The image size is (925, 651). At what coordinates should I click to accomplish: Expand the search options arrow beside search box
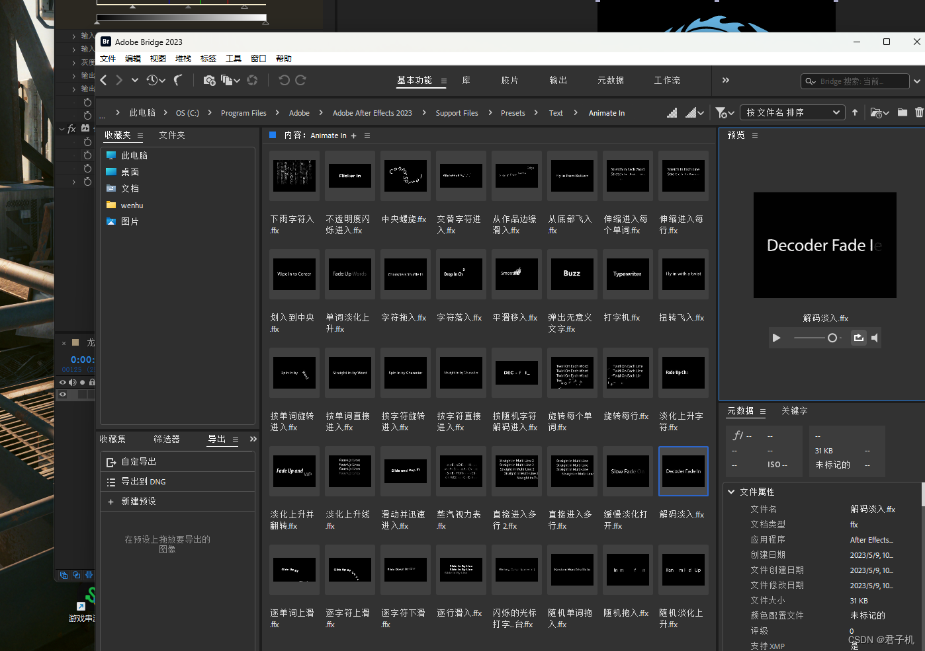click(917, 81)
